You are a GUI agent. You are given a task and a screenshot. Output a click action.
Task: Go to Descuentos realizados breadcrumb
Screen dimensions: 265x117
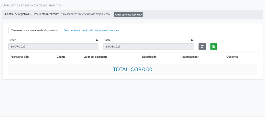click(x=46, y=14)
